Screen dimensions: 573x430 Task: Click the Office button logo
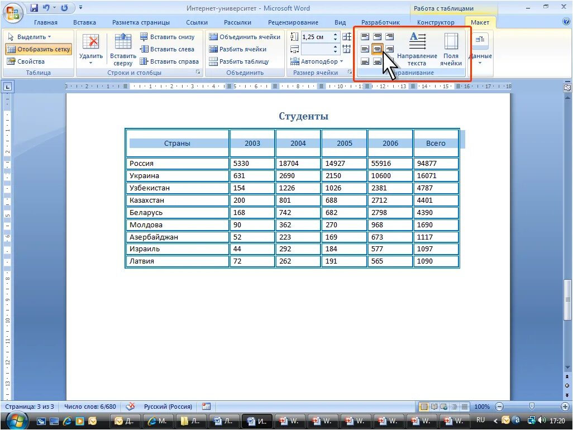[13, 13]
